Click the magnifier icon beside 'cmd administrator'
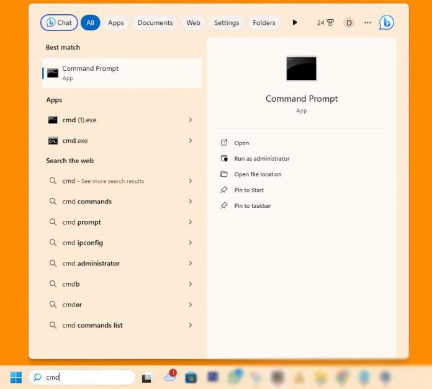Screen dimensions: 432x389 click(53, 263)
